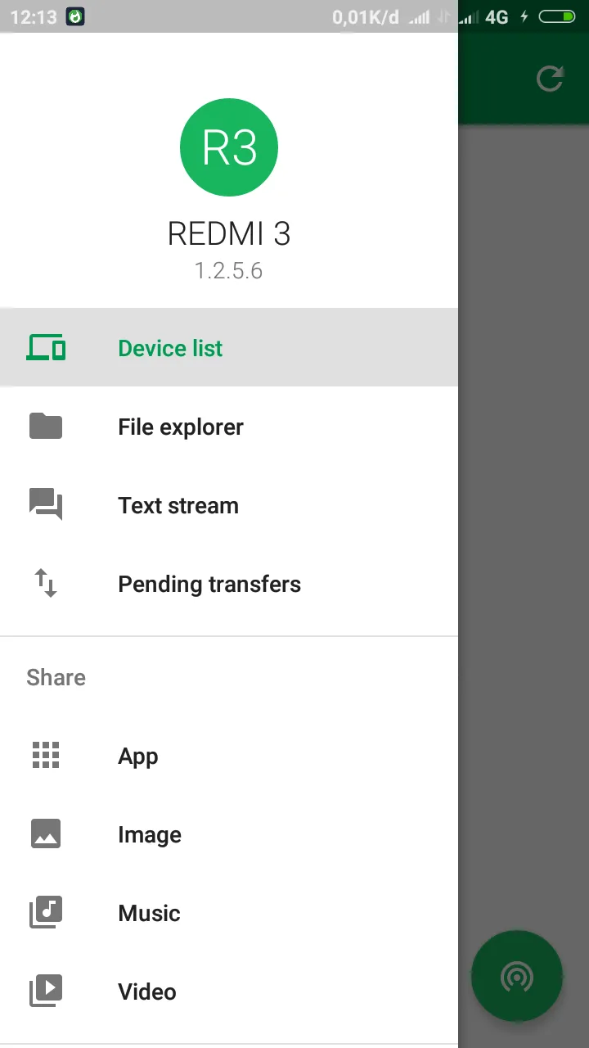
Task: Tap the status bar battery icon
Action: pos(557,16)
